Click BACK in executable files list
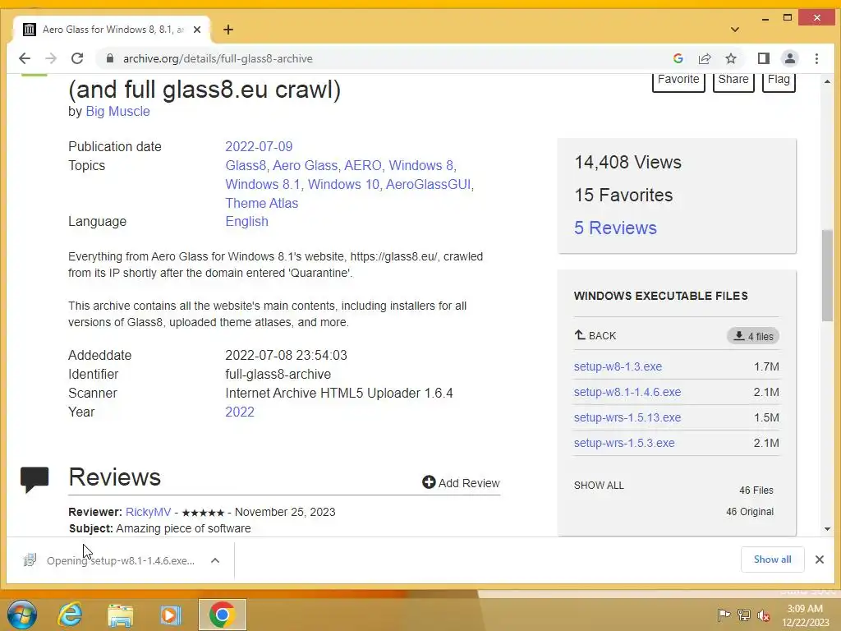The width and height of the screenshot is (841, 631). tap(595, 335)
